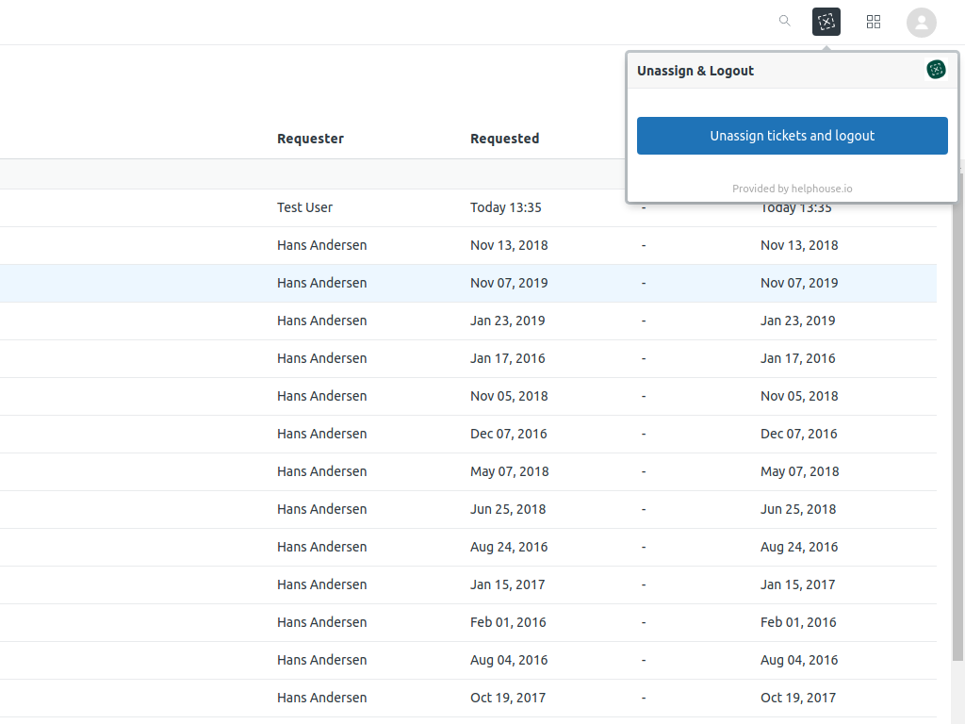Open the Zendesk products grid icon

pos(874,22)
